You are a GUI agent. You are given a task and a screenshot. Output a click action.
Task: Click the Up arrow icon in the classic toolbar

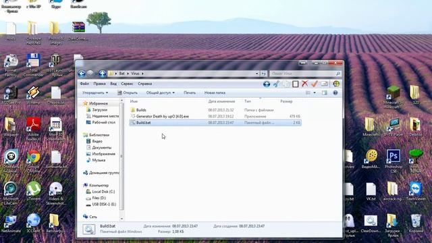click(x=267, y=84)
